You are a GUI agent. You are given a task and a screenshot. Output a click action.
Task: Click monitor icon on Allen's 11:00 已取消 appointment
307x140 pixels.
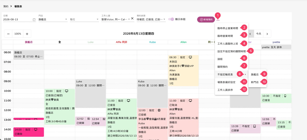pyautogui.click(x=190, y=101)
